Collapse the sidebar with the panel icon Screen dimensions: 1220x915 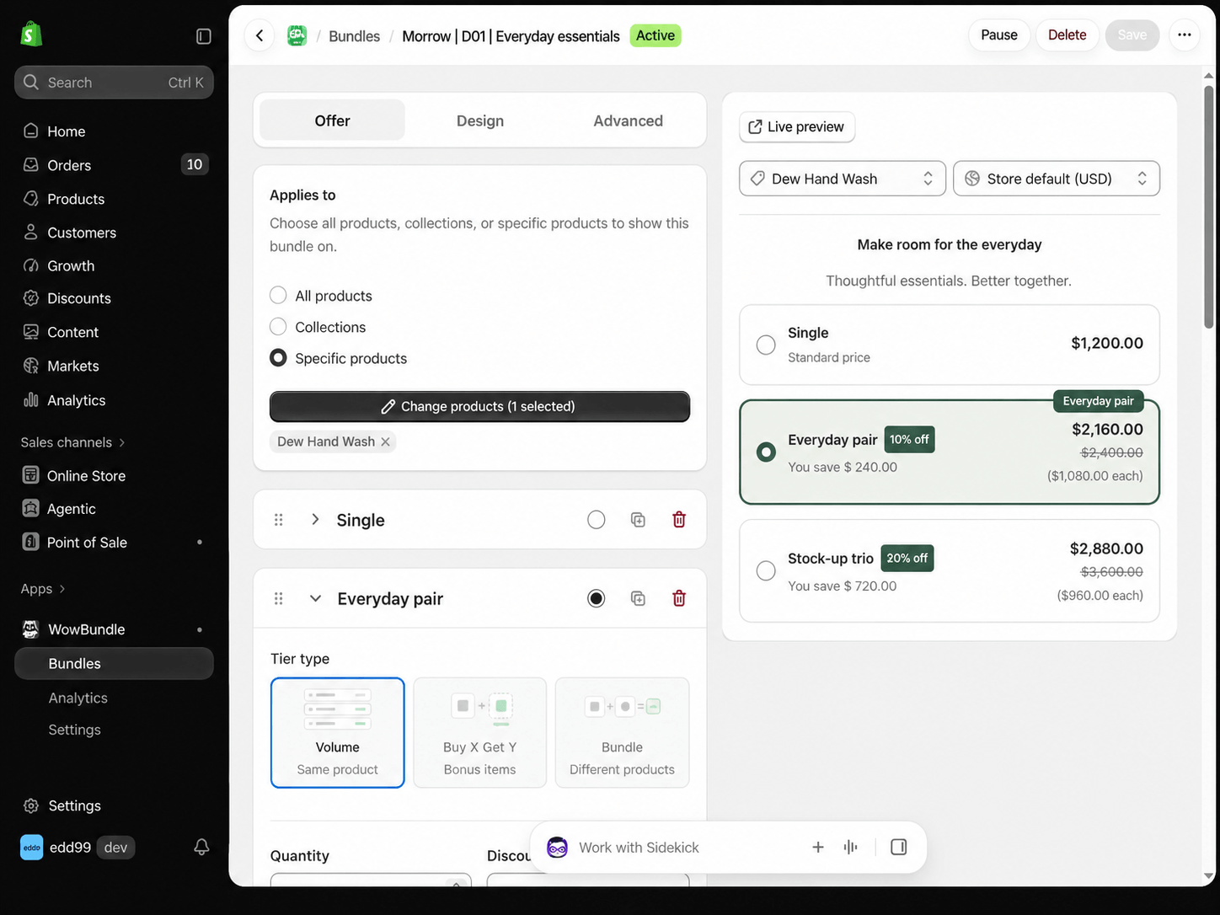204,36
